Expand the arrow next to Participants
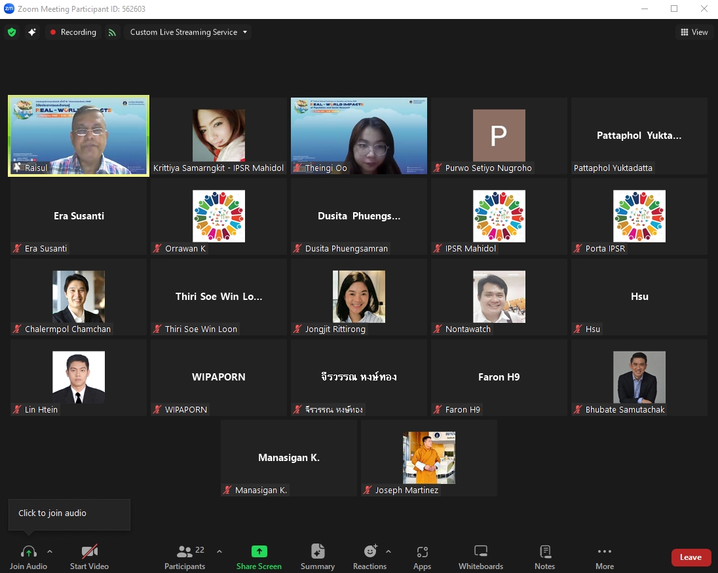This screenshot has height=573, width=718. point(219,551)
